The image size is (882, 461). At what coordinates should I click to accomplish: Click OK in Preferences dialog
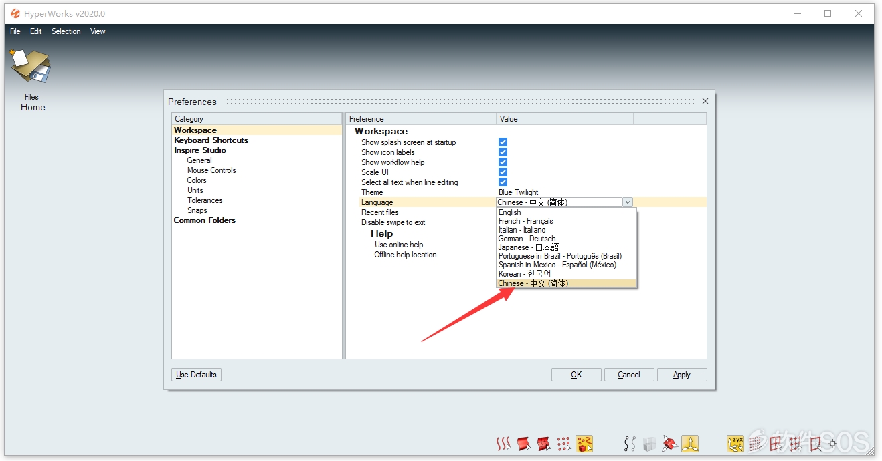(576, 375)
